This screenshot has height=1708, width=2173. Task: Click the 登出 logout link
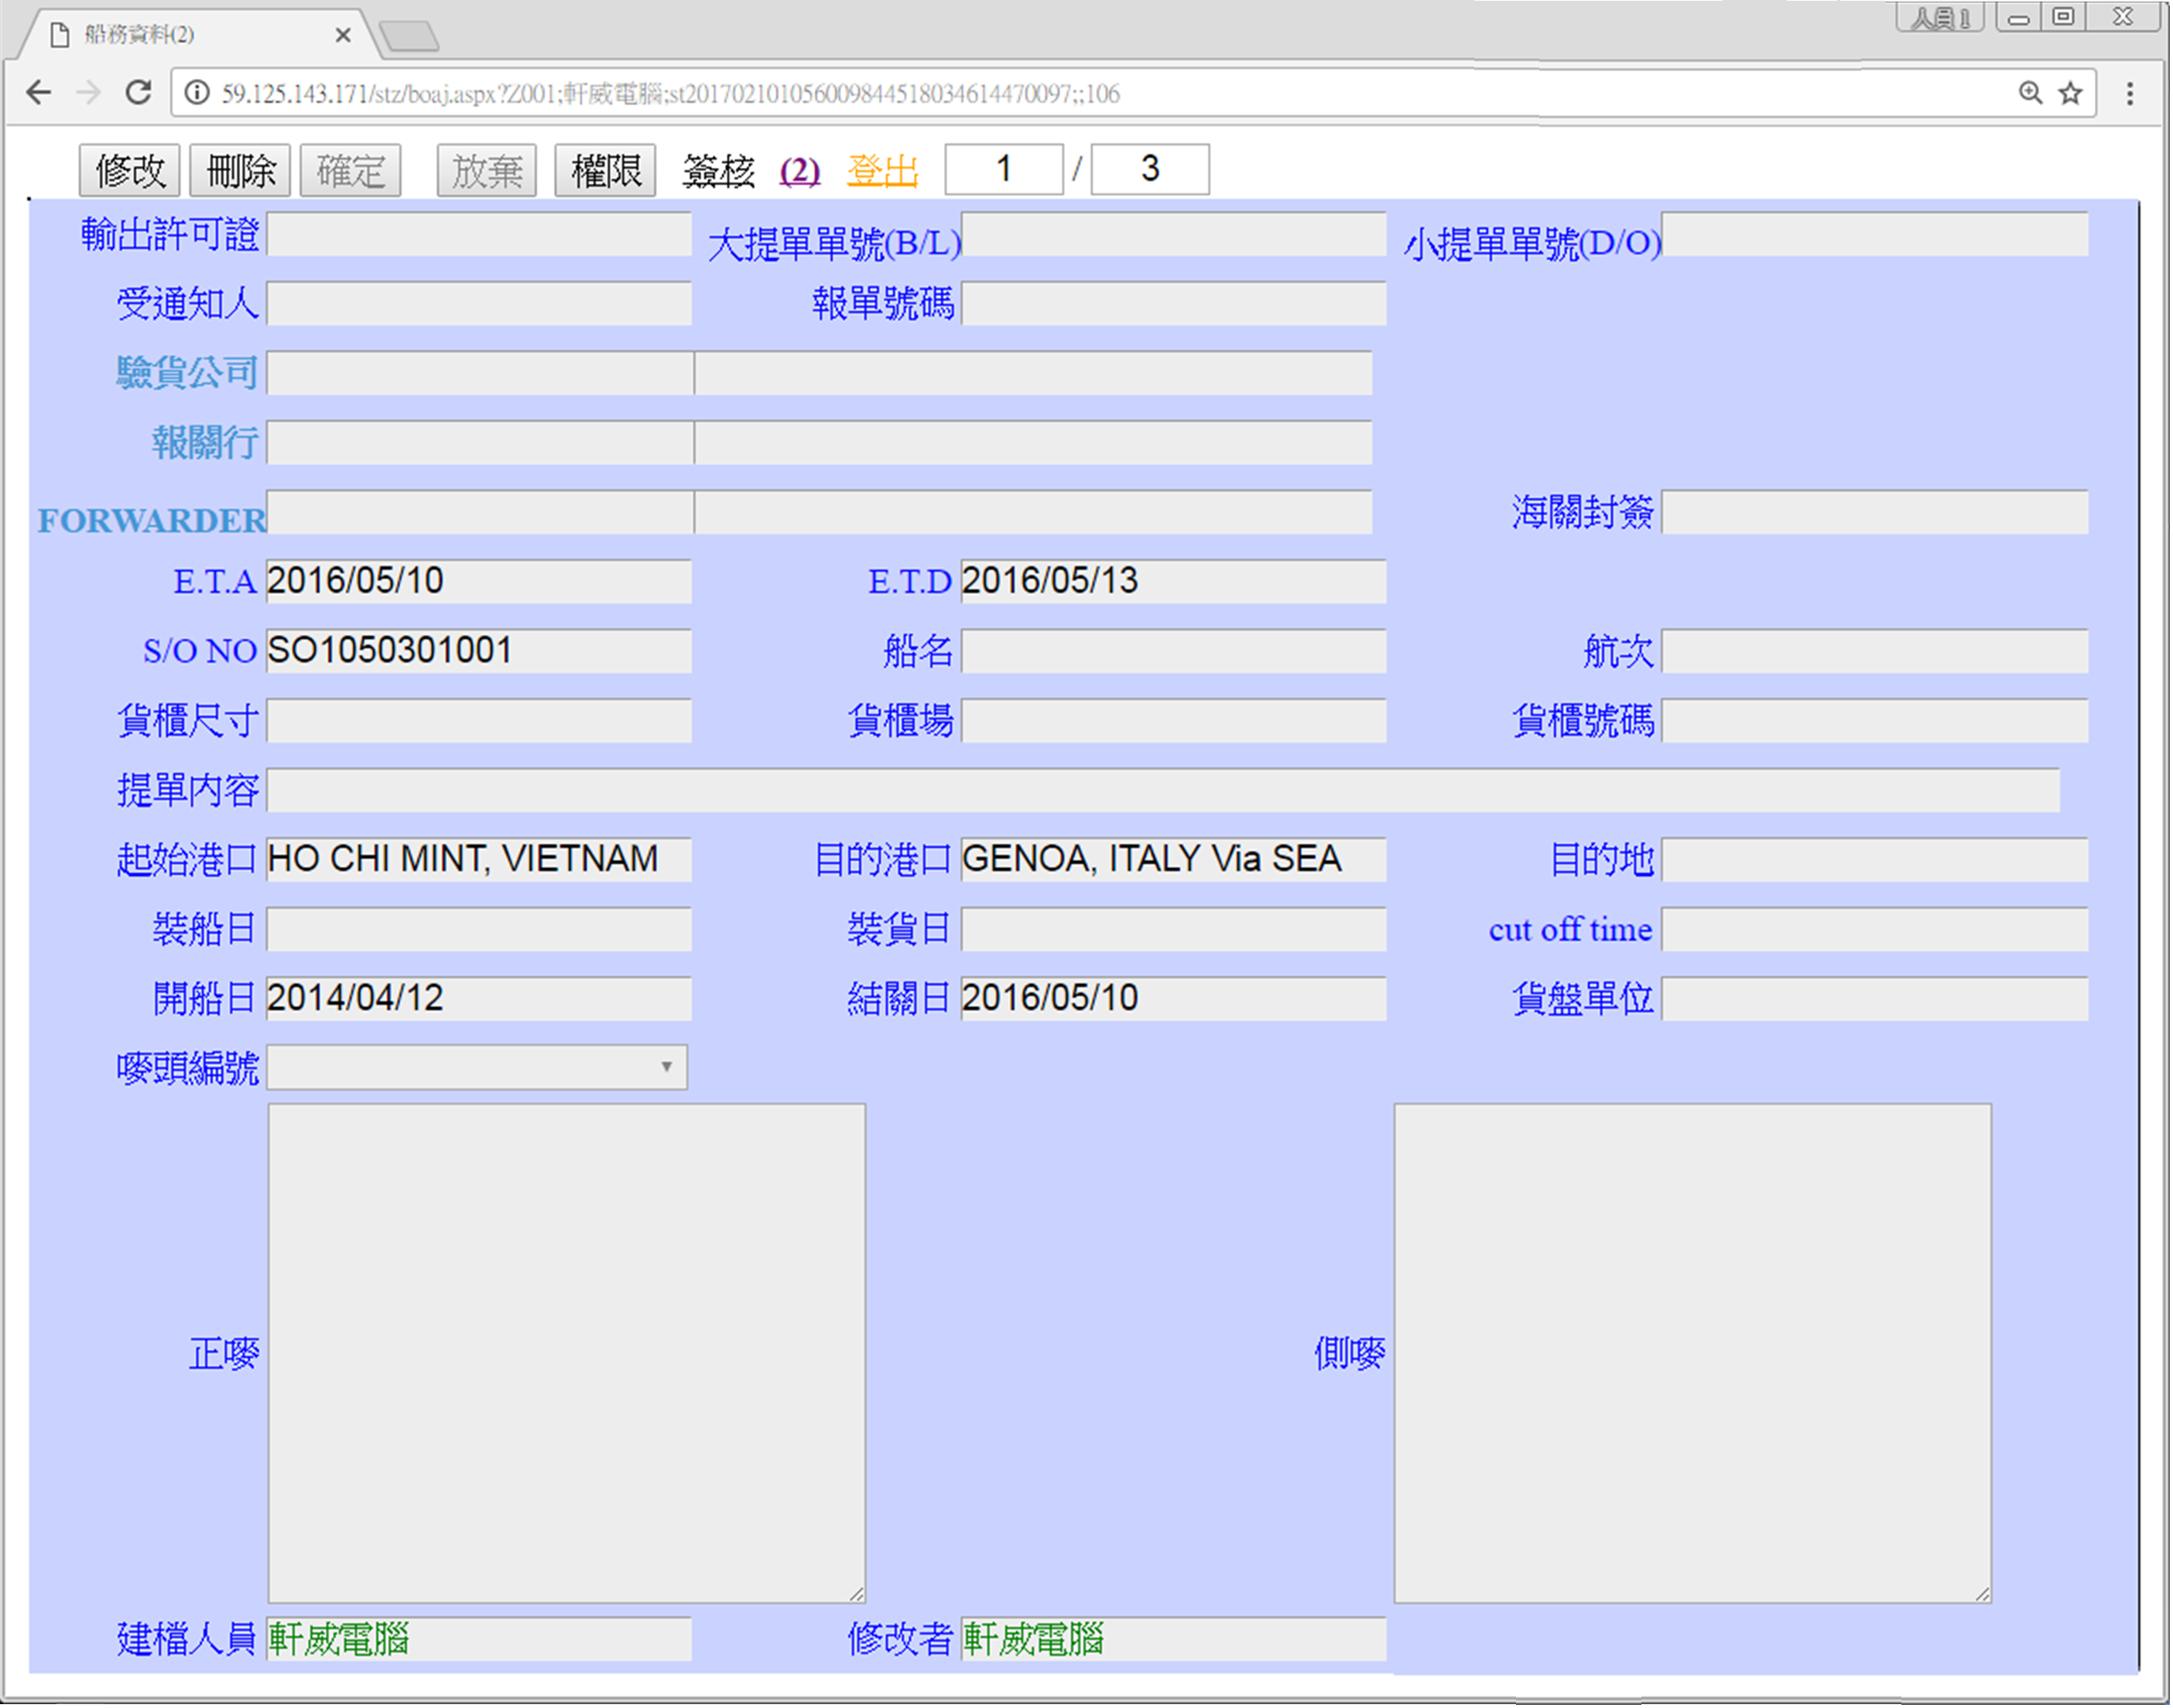click(884, 171)
